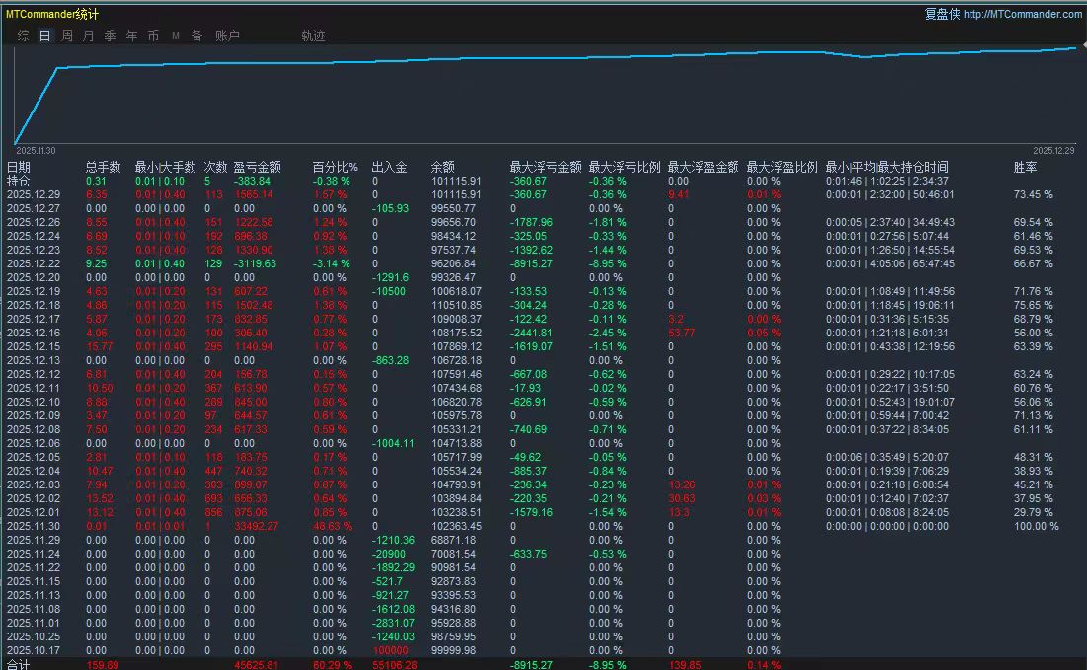Click the equity curve dip in the chart
This screenshot has height=670, width=1087.
pyautogui.click(x=866, y=57)
